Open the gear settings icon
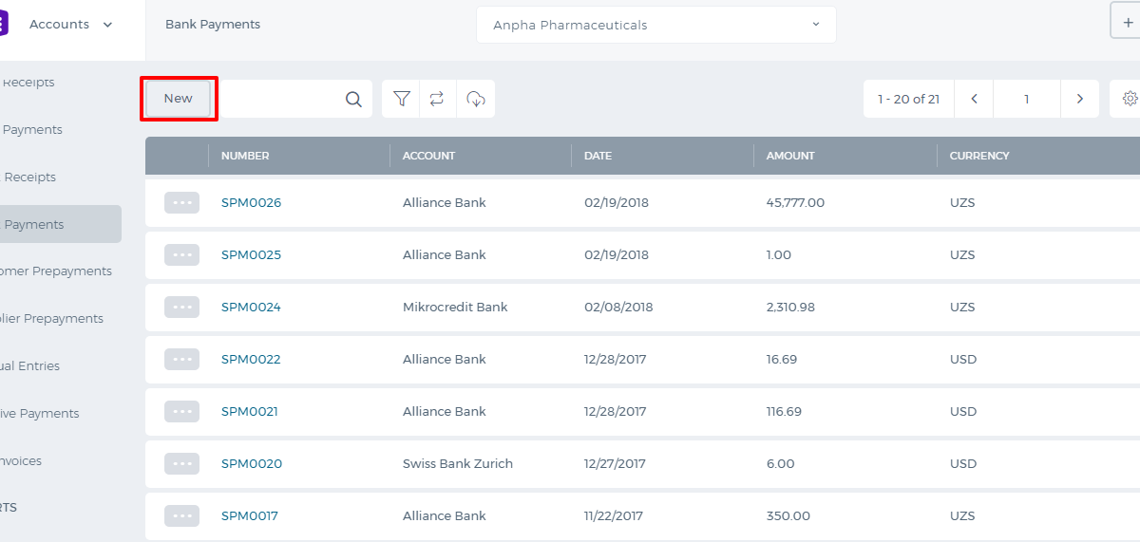 coord(1130,99)
